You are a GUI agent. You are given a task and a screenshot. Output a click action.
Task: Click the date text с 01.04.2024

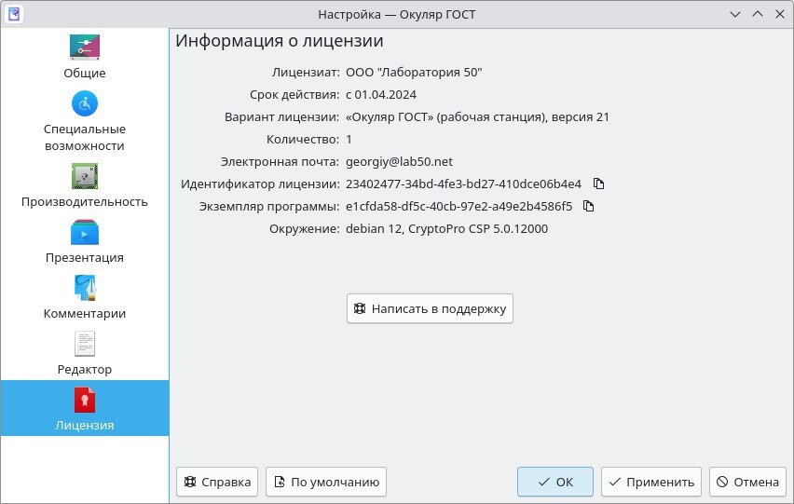point(381,95)
